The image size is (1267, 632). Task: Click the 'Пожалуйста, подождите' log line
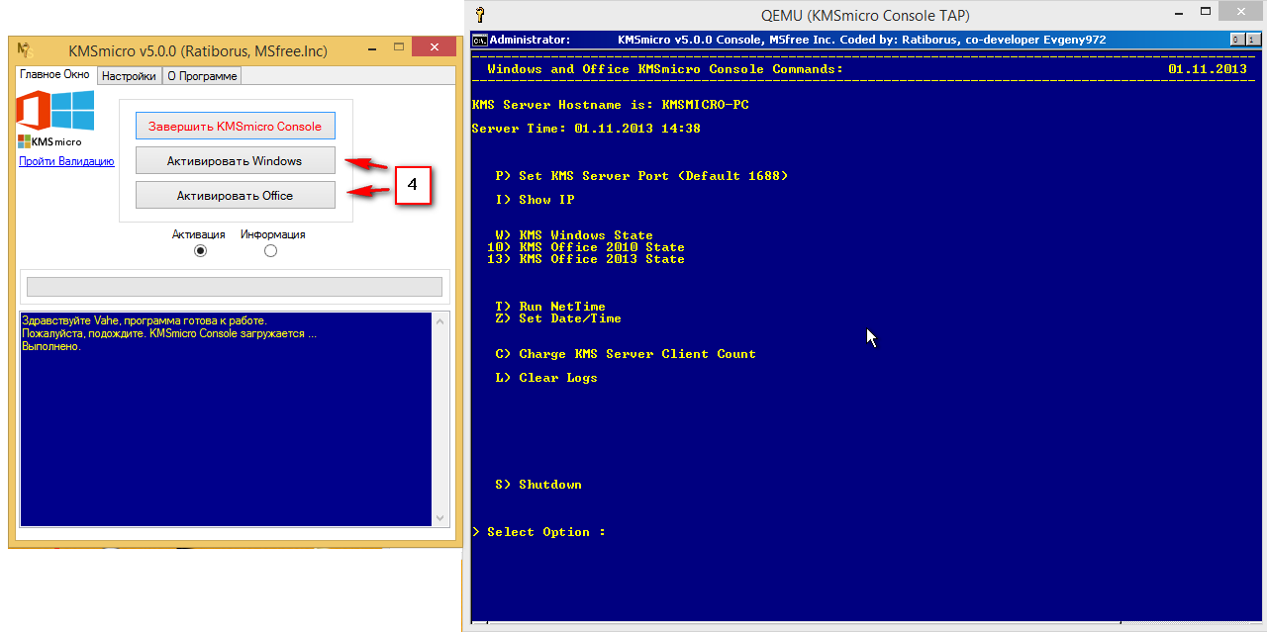click(169, 333)
